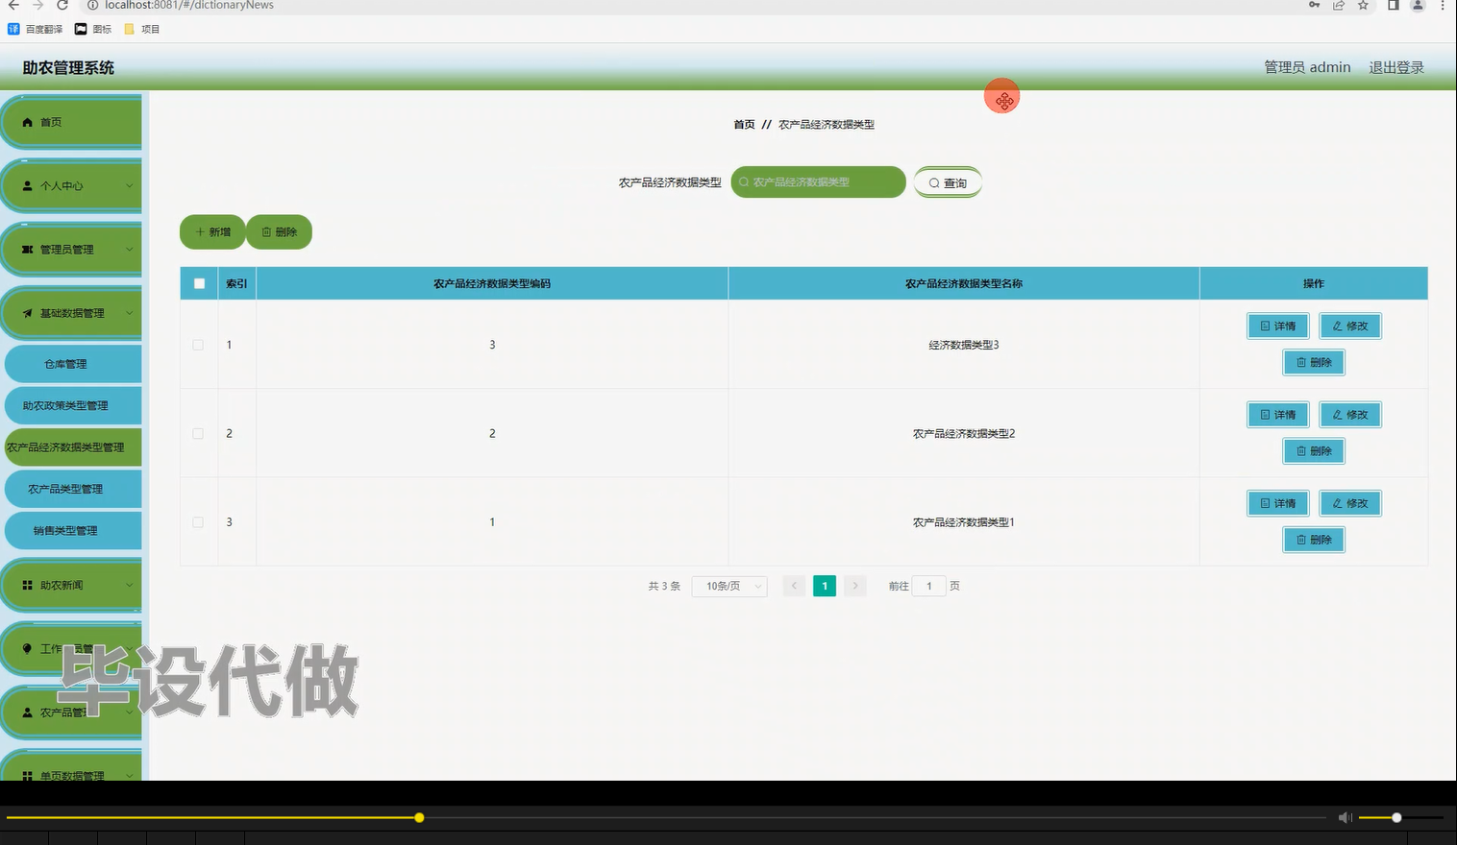Click 修改 for 经济数据类型3
Screen dimensions: 1457x845
coord(1350,326)
